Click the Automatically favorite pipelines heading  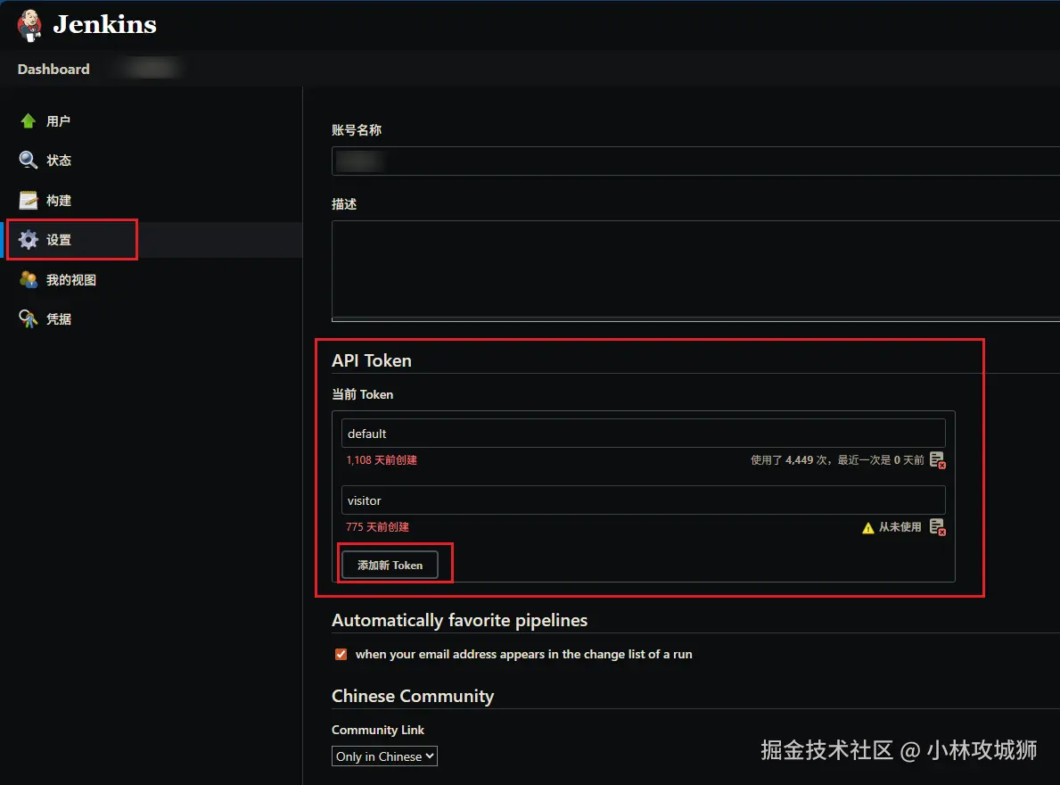point(460,620)
